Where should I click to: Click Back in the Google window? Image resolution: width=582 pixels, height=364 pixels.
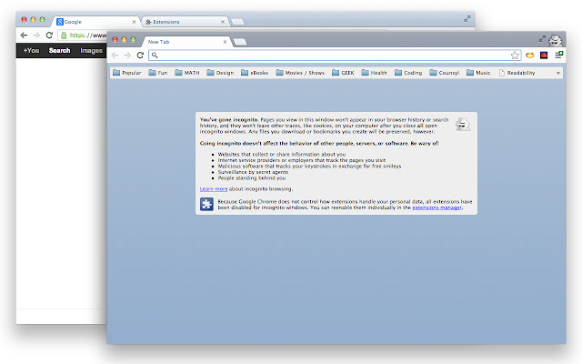click(25, 35)
